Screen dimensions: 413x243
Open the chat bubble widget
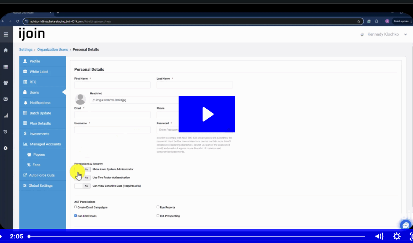pyautogui.click(x=406, y=225)
